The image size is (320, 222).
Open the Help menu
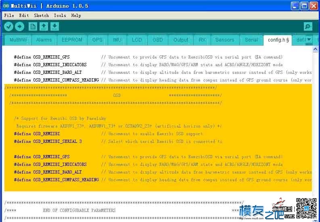pos(76,15)
